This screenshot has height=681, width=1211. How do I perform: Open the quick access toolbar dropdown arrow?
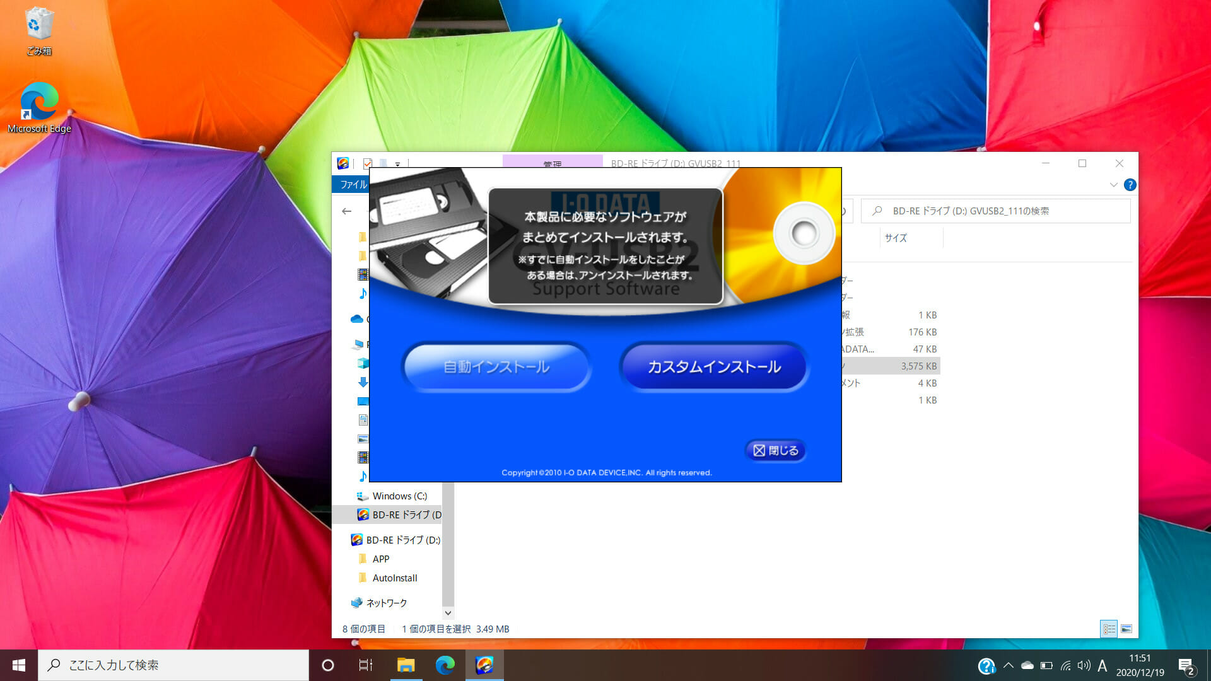397,164
